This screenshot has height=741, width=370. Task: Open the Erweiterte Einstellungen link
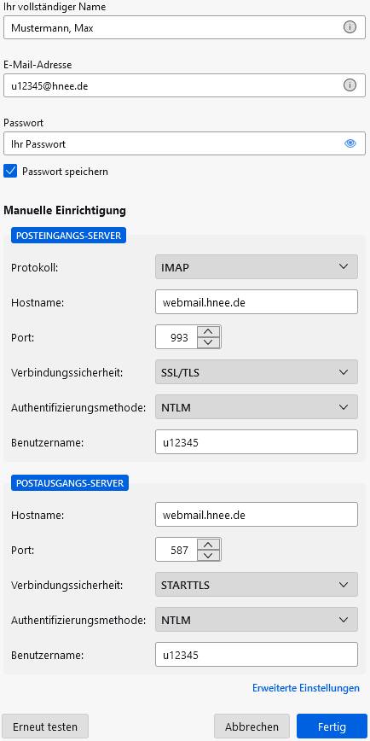point(306,688)
